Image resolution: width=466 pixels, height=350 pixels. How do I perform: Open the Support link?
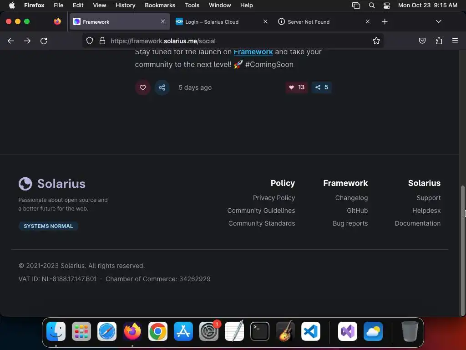click(429, 198)
